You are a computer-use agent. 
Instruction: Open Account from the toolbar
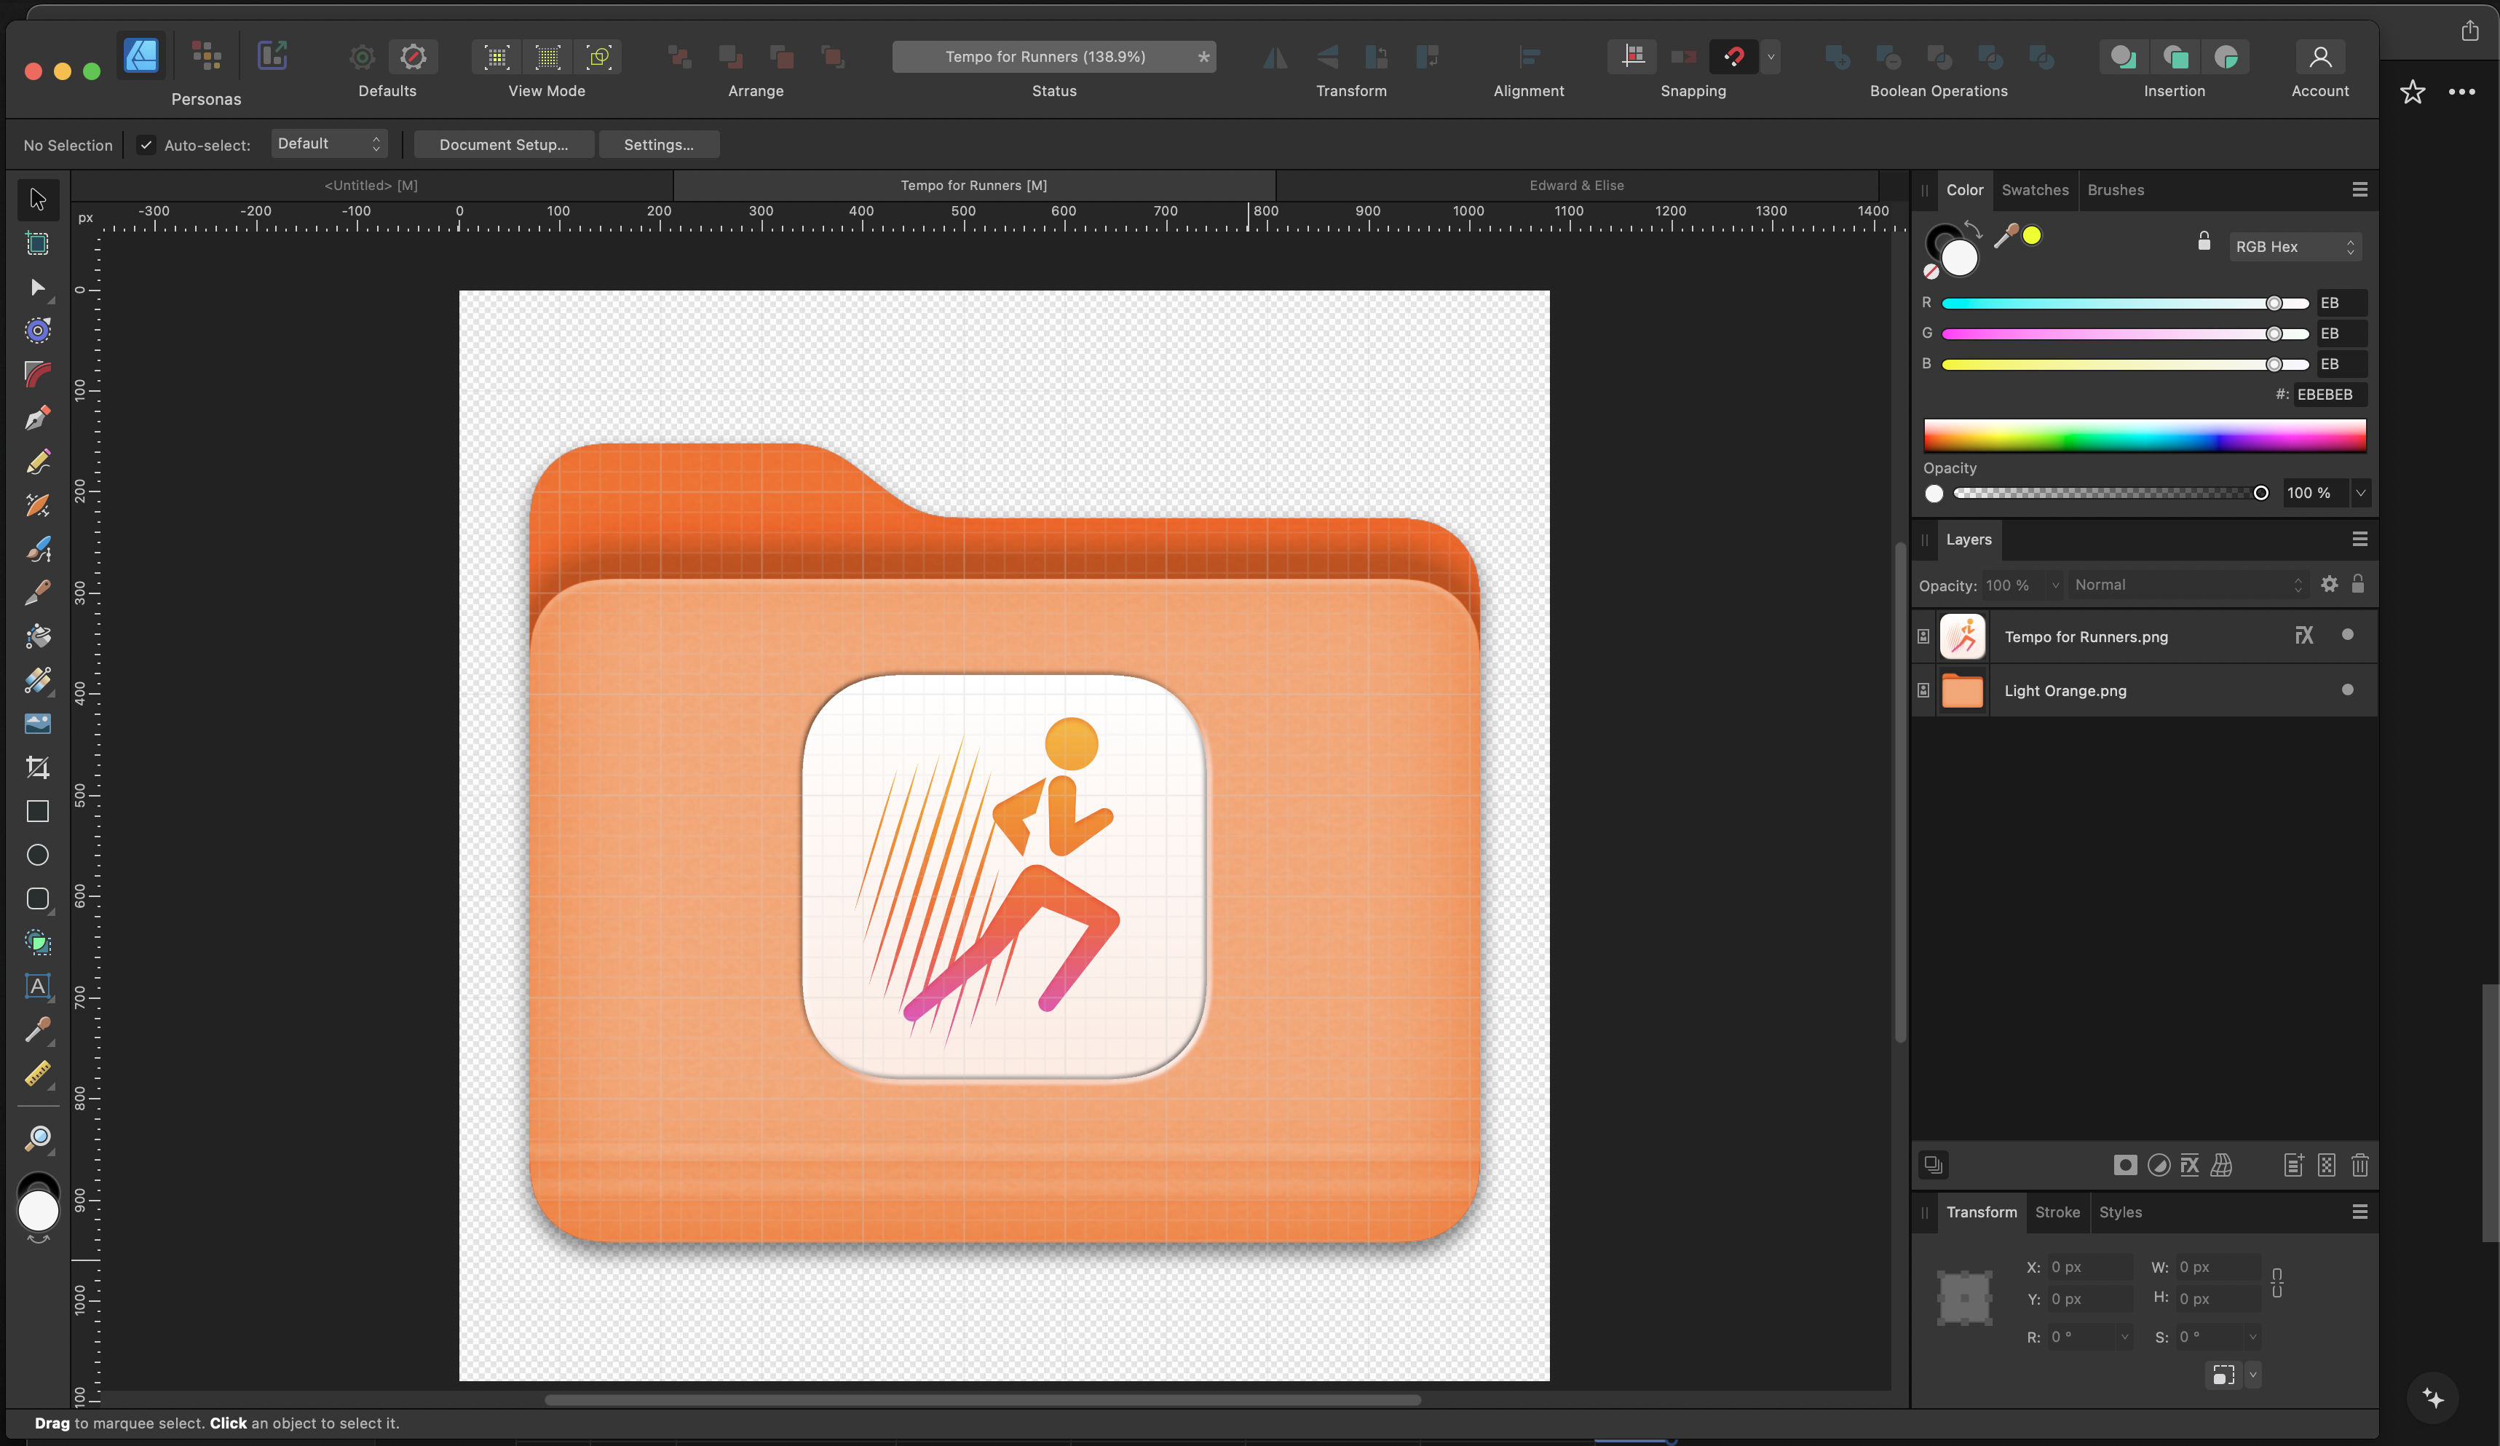[x=2320, y=58]
